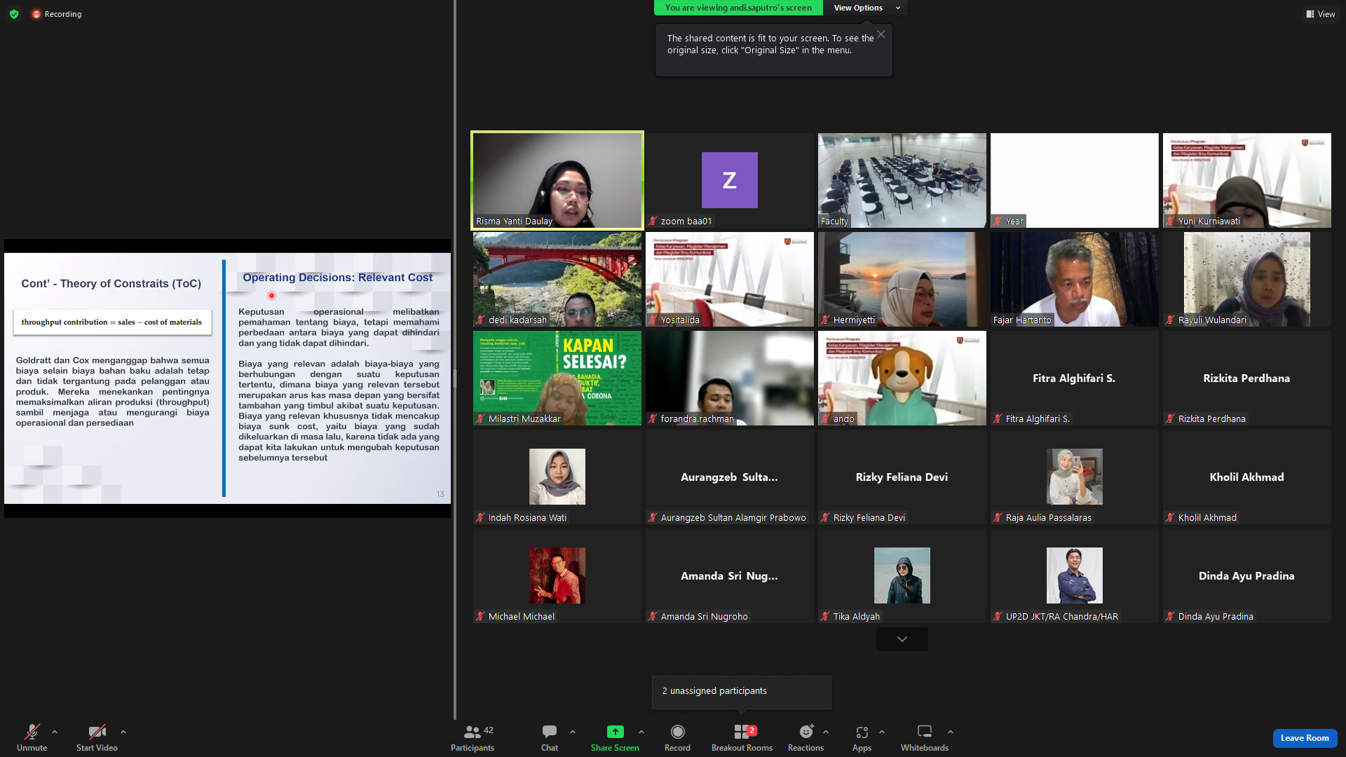Select Raja Aulia Passalaras's tile

[x=1075, y=477]
